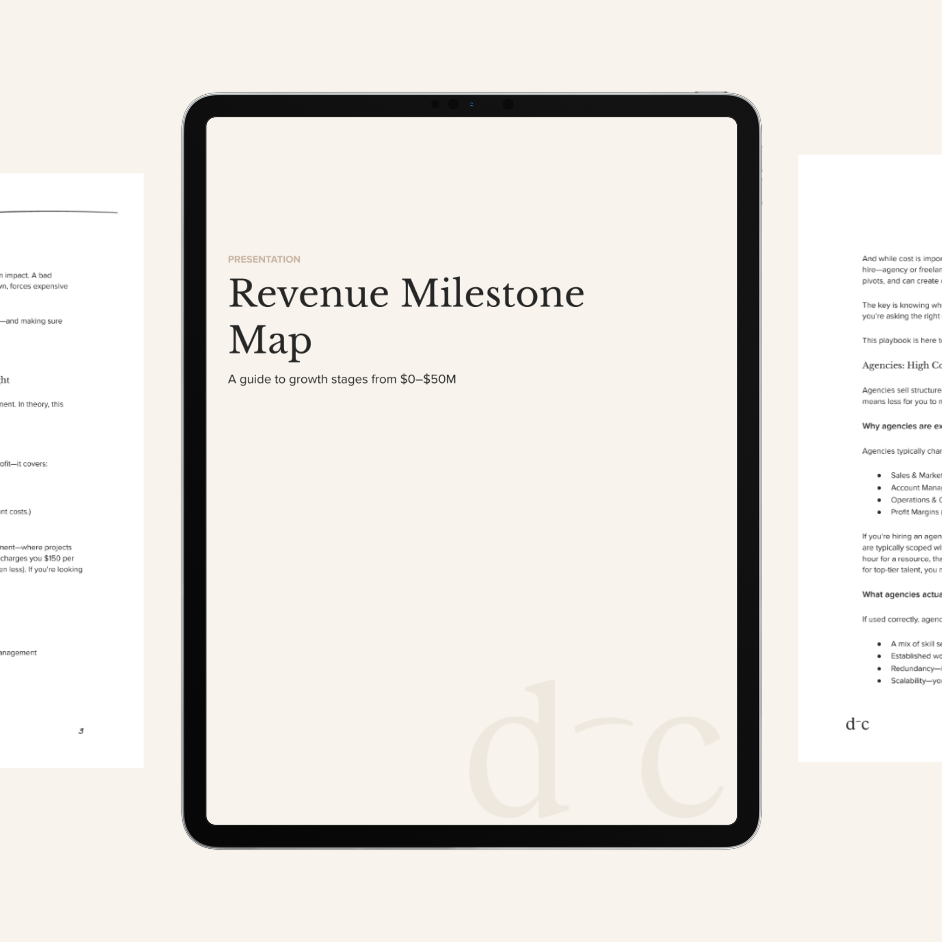Click the 'Established wo' bullet item
Image resolution: width=942 pixels, height=942 pixels.
click(x=916, y=656)
